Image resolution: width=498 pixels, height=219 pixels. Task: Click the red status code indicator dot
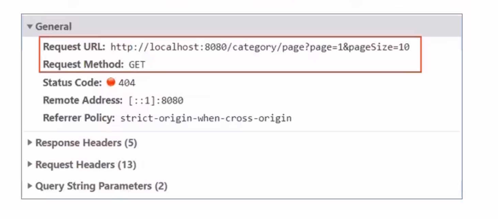point(111,82)
